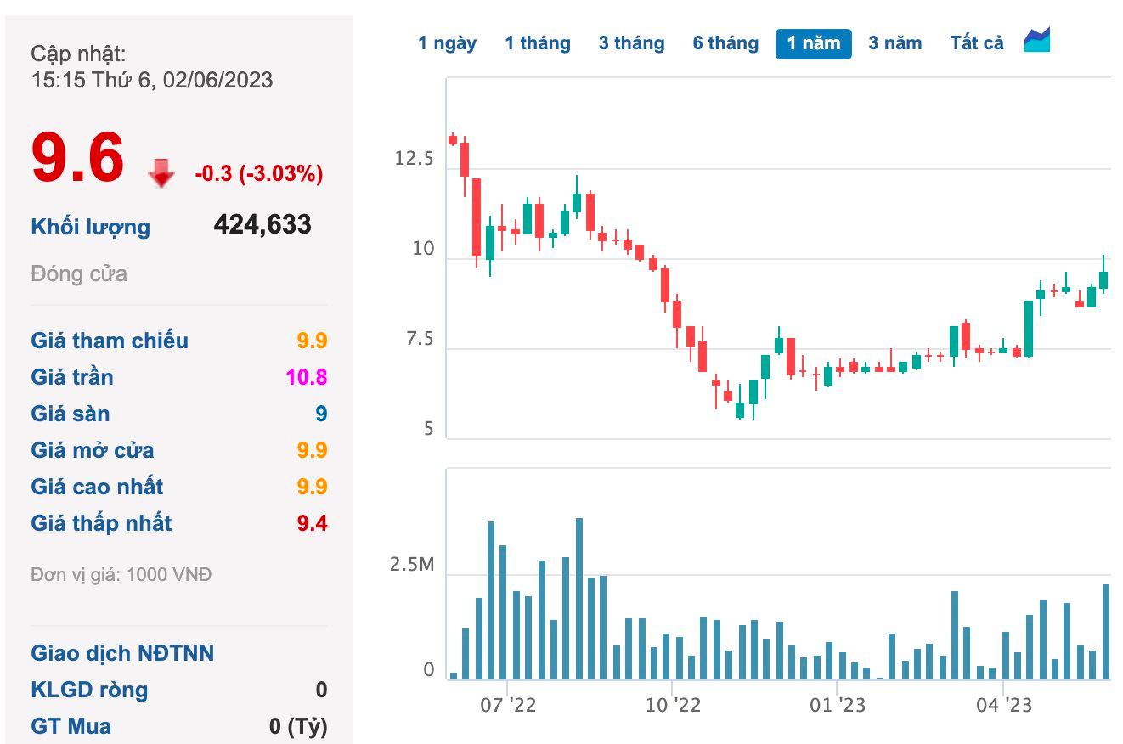The width and height of the screenshot is (1123, 744).
Task: Click the Giá tham chiếu label
Action: click(110, 341)
